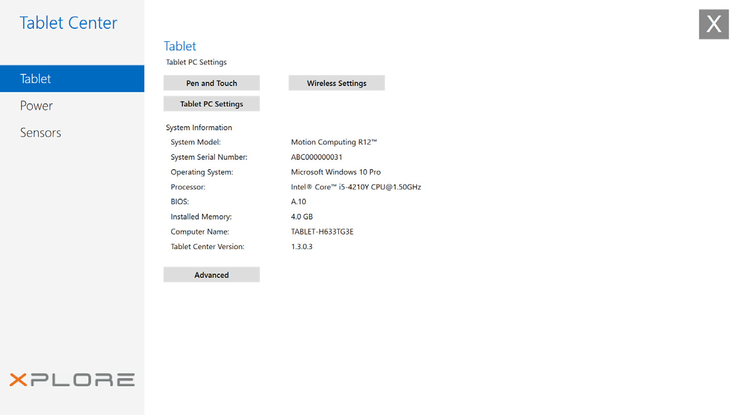The height and width of the screenshot is (415, 739).
Task: Click the Processor label
Action: pos(188,187)
